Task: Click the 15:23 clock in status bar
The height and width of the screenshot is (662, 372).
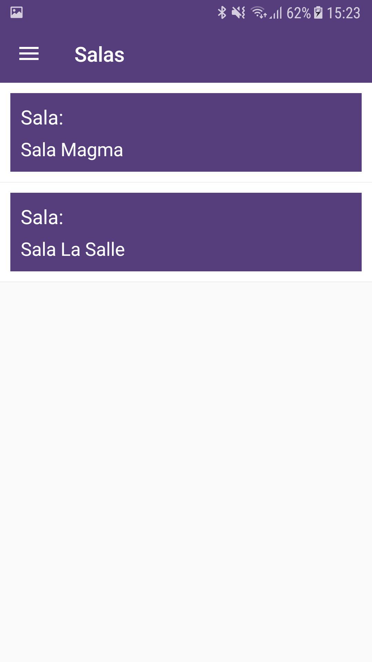Action: (x=343, y=13)
